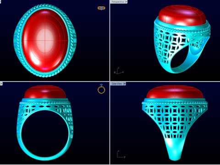Click the Perspective viewport title label
The width and height of the screenshot is (220, 165).
click(118, 2)
